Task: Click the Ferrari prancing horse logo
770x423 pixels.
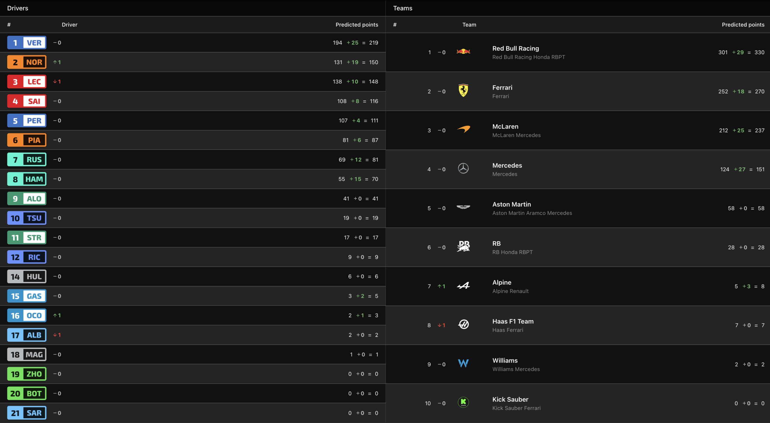Action: [x=463, y=90]
